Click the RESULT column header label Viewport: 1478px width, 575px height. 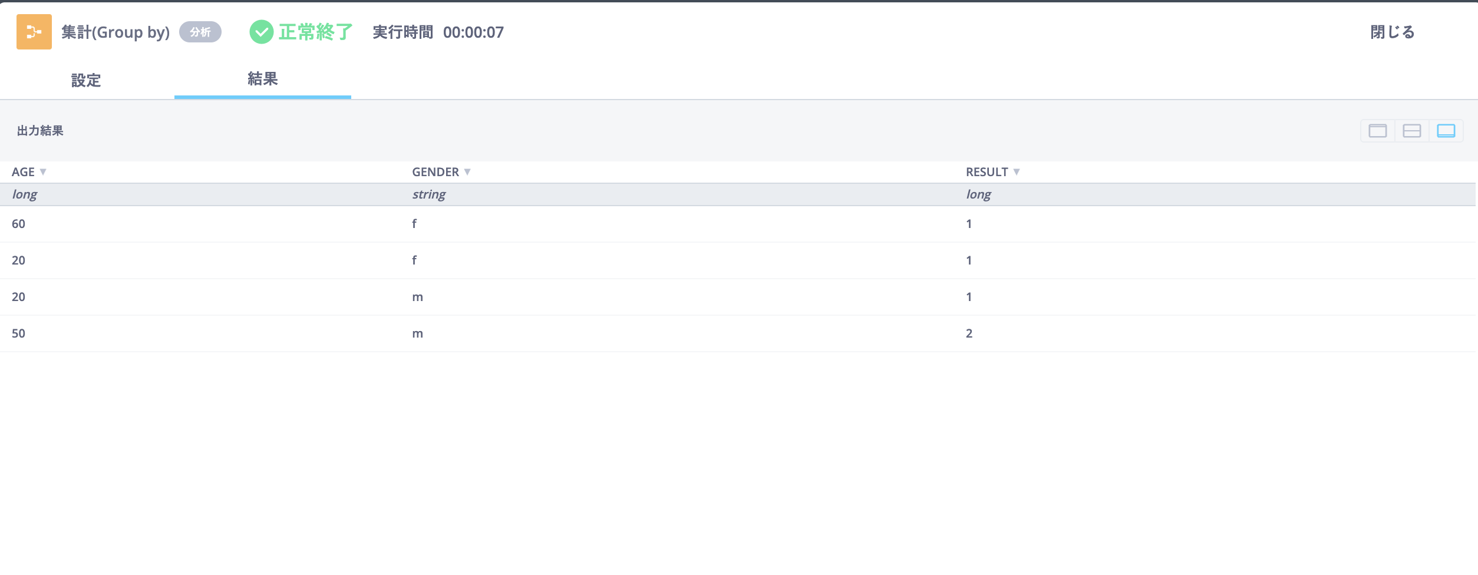(x=987, y=172)
